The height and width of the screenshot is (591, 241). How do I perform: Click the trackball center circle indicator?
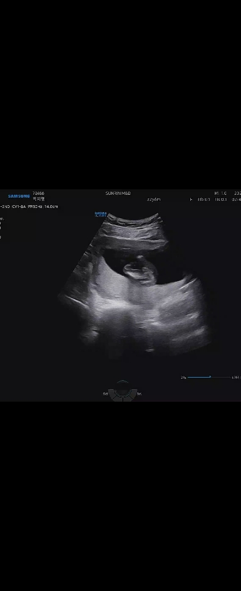[x=122, y=389]
